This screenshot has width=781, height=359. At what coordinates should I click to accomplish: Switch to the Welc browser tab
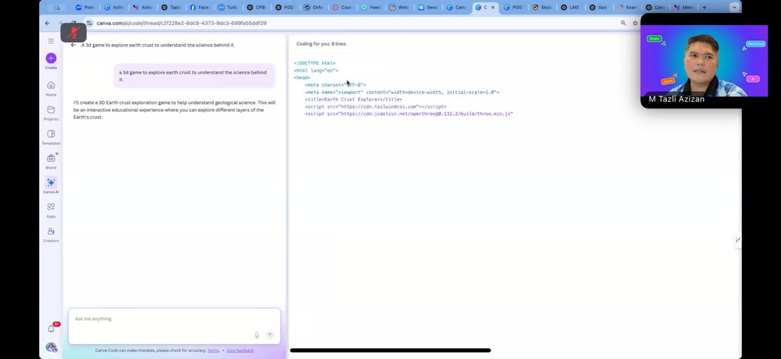[400, 7]
